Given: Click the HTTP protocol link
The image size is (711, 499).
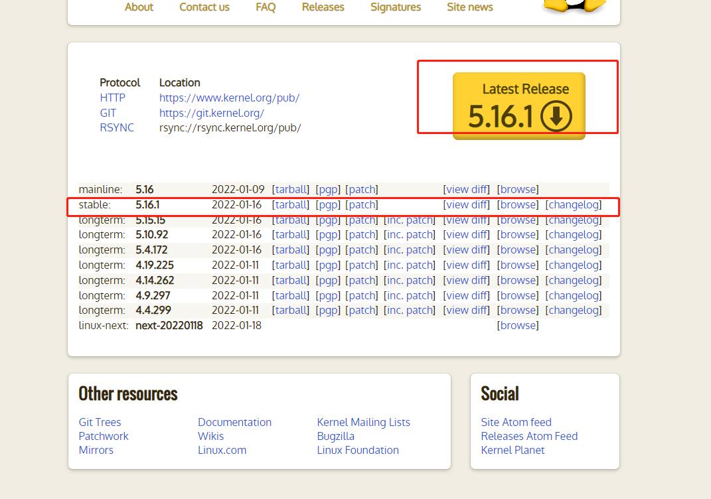Looking at the screenshot, I should coord(112,98).
